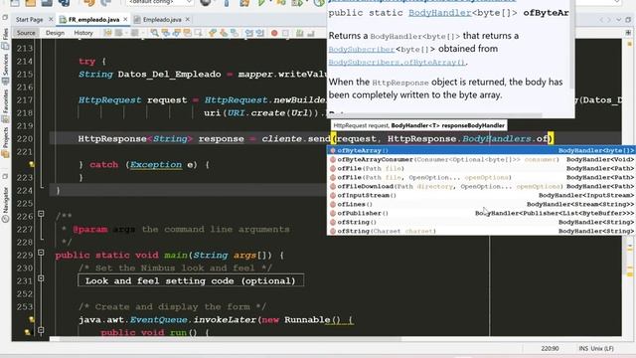Screen dimensions: 636x358
Task: Expand the Look and feel fold at line 231
Action: point(41,278)
